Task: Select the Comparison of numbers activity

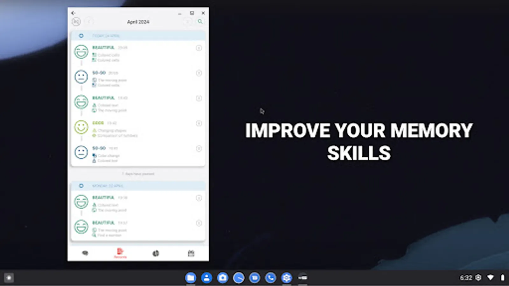Action: pyautogui.click(x=118, y=136)
